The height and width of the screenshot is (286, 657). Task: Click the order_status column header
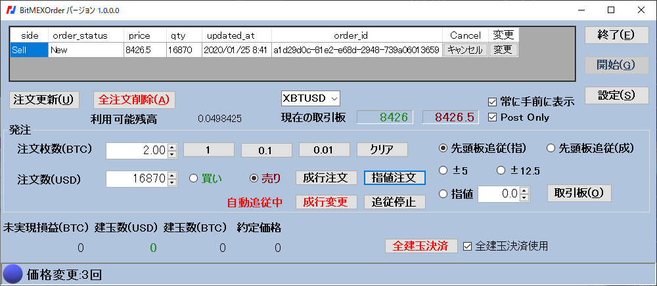coord(86,35)
